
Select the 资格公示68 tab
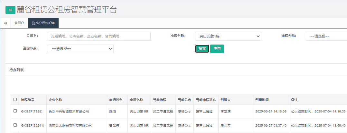[40, 23]
